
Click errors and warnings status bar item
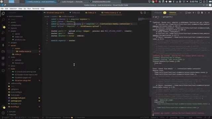pyautogui.click(x=21, y=118)
